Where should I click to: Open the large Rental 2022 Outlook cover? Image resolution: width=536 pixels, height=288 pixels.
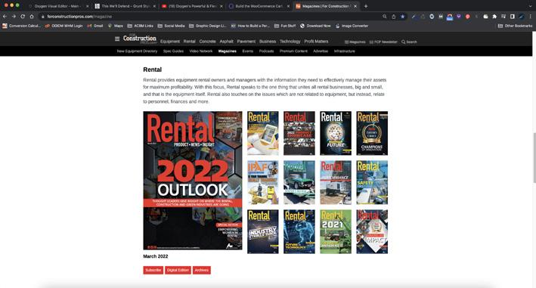(193, 181)
